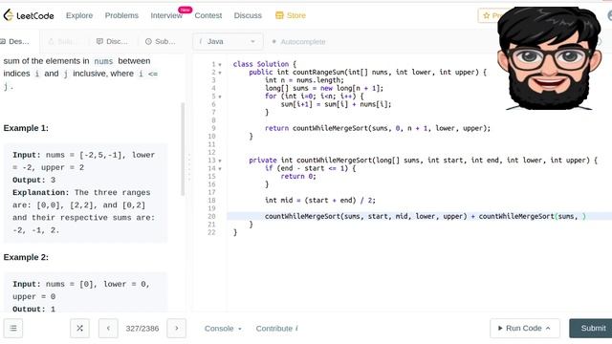Click the Run Code button

[525, 329]
